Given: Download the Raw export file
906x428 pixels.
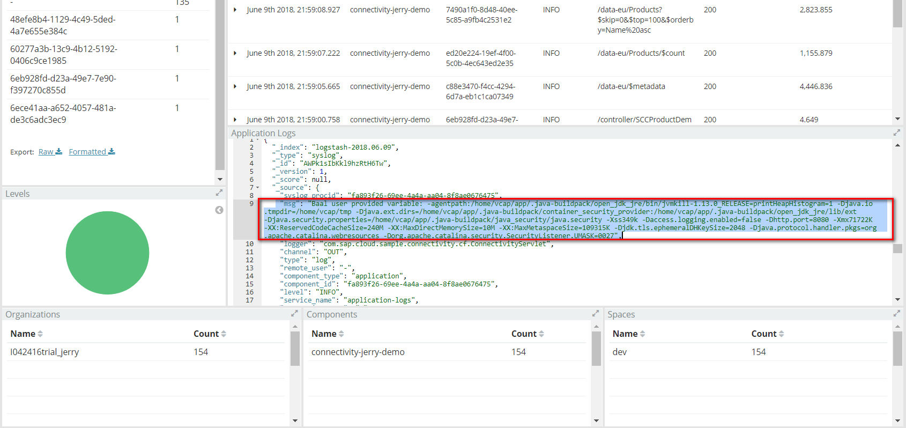Looking at the screenshot, I should (x=50, y=152).
